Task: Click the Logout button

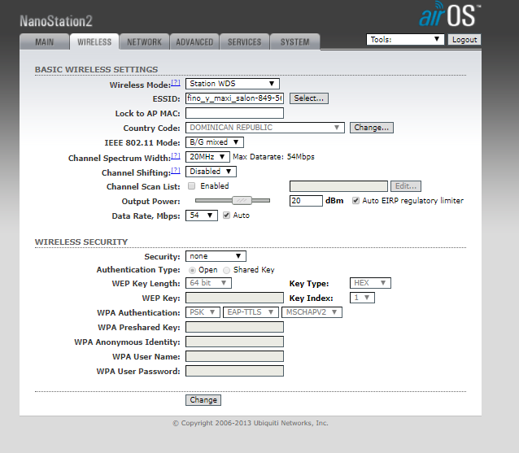Action: coord(464,39)
